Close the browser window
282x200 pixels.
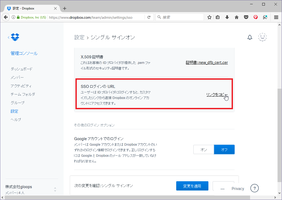pyautogui.click(x=275, y=4)
